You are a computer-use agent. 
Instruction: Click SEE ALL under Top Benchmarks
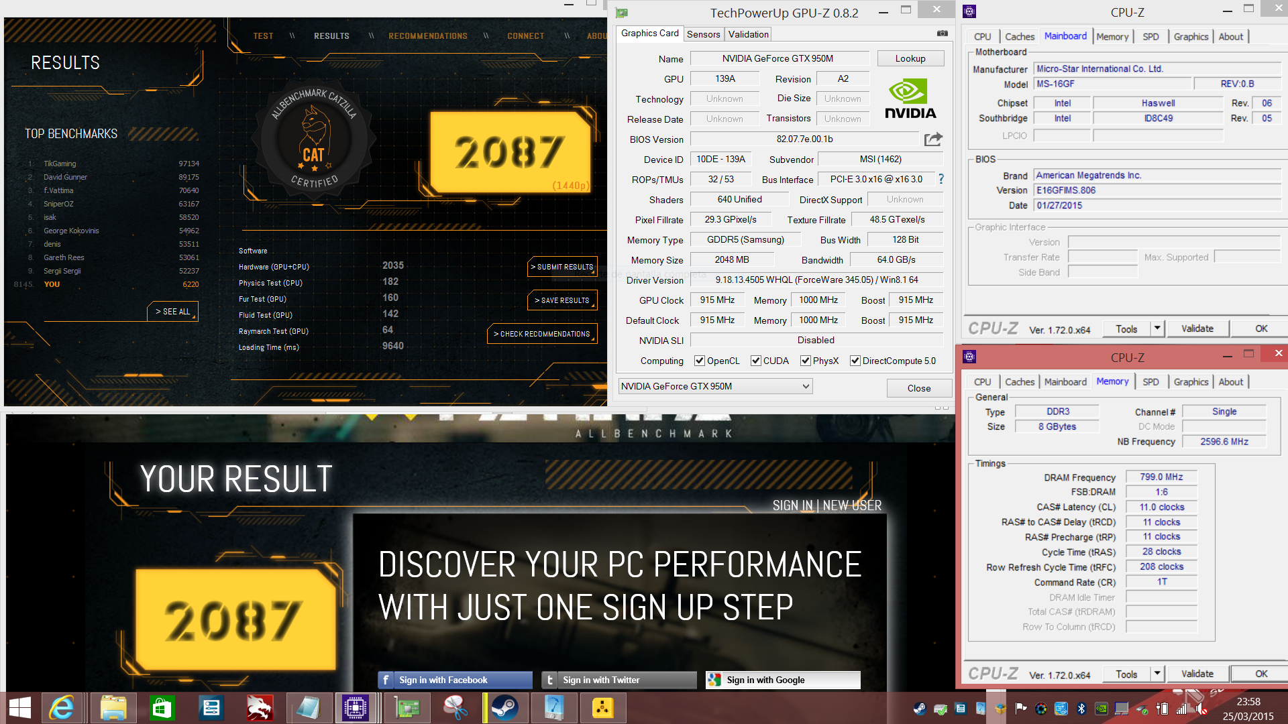(173, 312)
